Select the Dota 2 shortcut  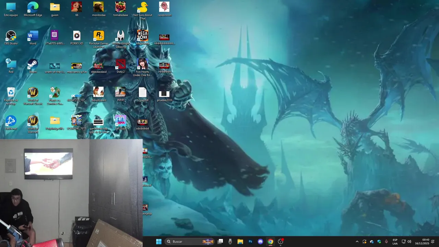[120, 66]
